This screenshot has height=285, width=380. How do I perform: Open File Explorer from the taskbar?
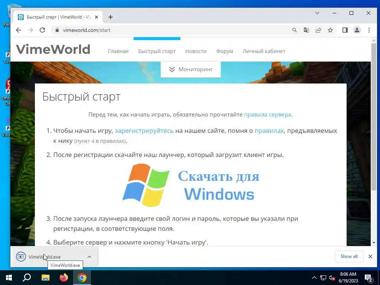coord(45,278)
